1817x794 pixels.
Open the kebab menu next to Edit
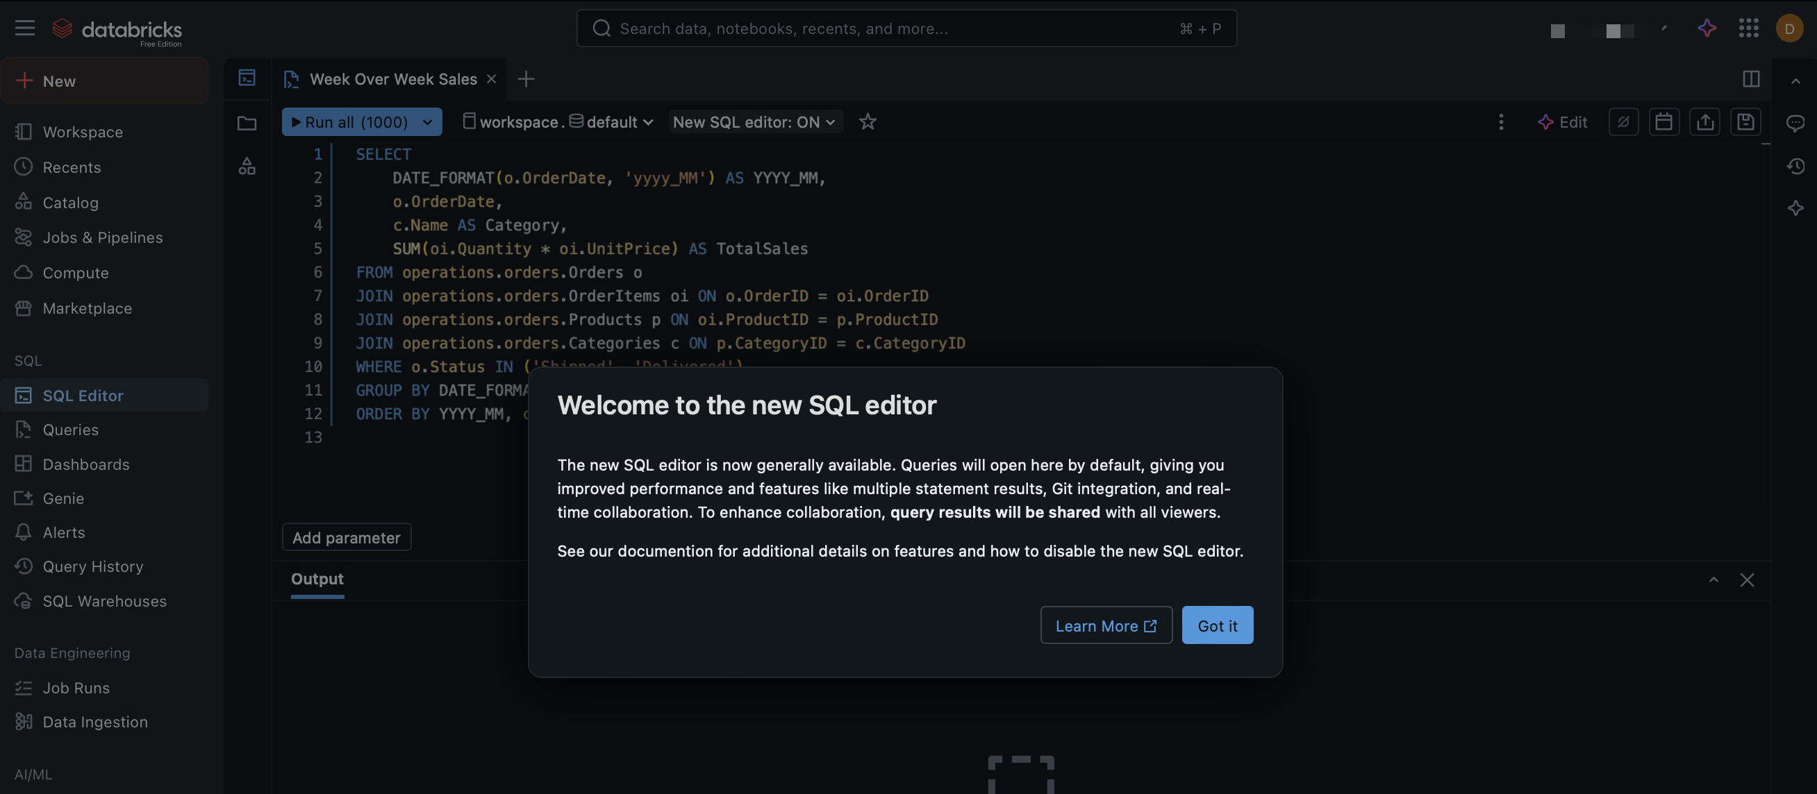(1501, 121)
